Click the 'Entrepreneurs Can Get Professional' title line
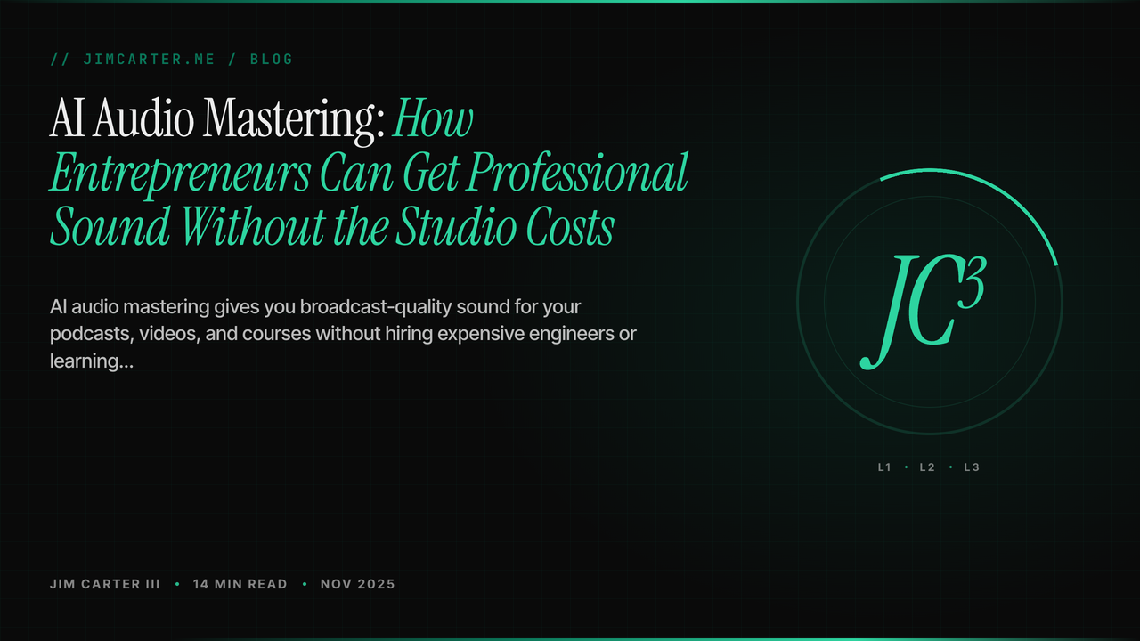This screenshot has width=1140, height=641. pyautogui.click(x=369, y=174)
